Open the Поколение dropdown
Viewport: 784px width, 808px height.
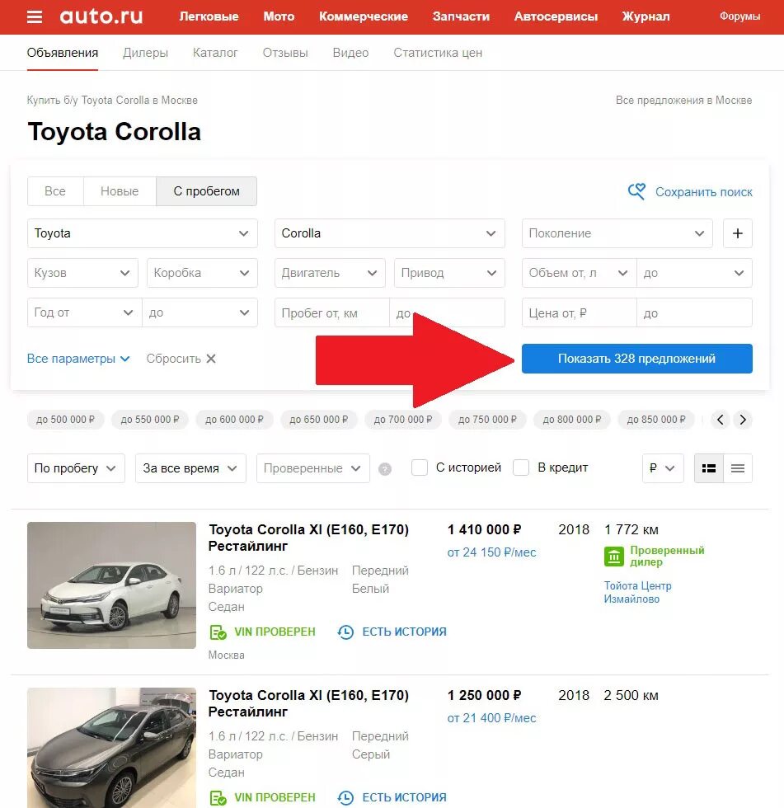[617, 233]
